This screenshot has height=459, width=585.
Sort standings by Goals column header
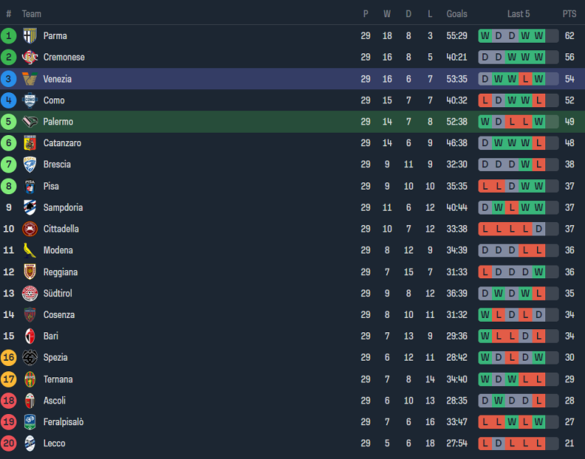(457, 13)
